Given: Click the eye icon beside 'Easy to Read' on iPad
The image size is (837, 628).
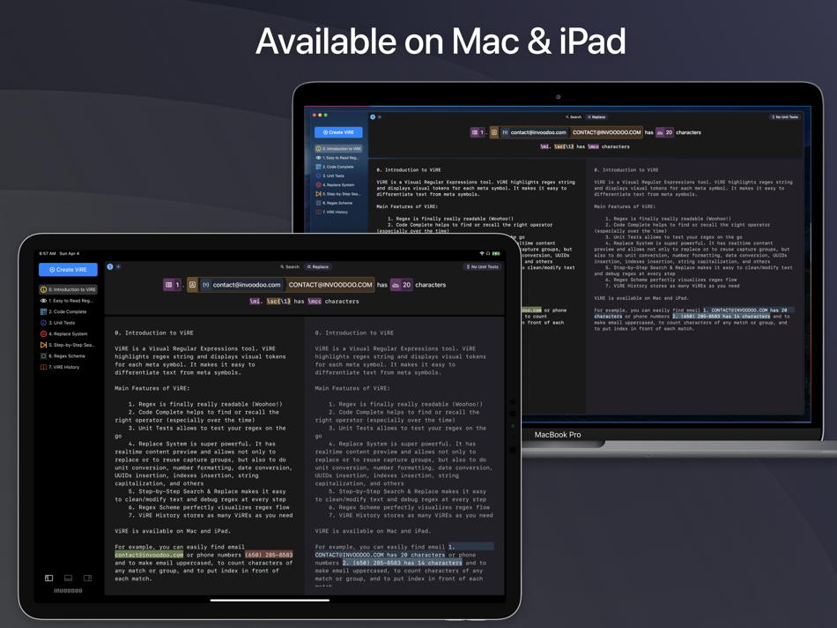Looking at the screenshot, I should (x=43, y=301).
